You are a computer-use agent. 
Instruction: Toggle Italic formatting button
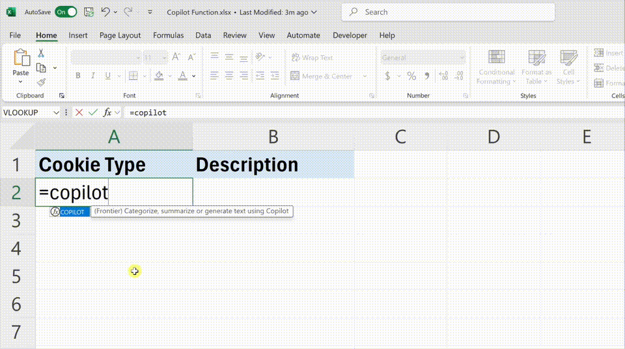pos(93,75)
